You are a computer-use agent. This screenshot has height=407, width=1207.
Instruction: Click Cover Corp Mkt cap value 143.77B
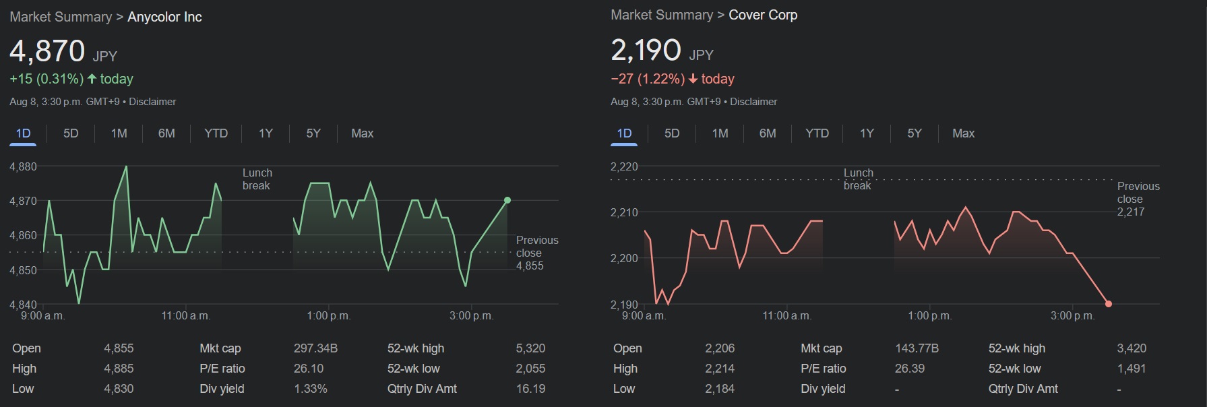pos(917,348)
